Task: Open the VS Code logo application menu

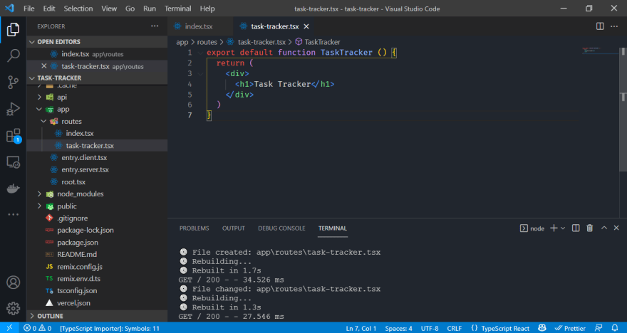Action: click(9, 8)
